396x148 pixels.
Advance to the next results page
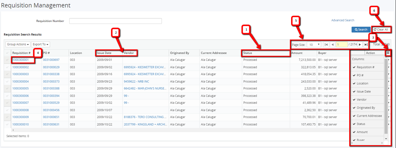tap(360, 45)
